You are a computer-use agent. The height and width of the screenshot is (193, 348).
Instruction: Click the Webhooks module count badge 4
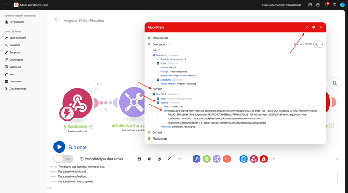pyautogui.click(x=91, y=126)
